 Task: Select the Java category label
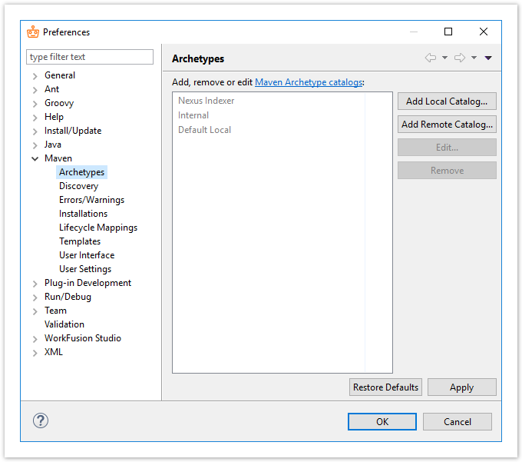(53, 145)
